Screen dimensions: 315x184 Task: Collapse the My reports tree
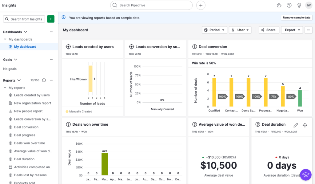tap(5, 88)
